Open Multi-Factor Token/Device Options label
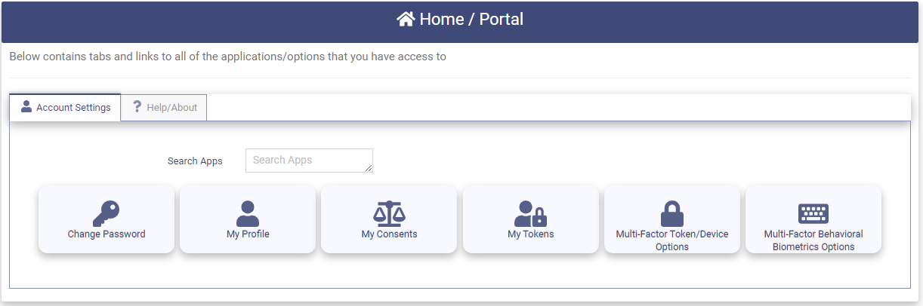 pos(672,240)
